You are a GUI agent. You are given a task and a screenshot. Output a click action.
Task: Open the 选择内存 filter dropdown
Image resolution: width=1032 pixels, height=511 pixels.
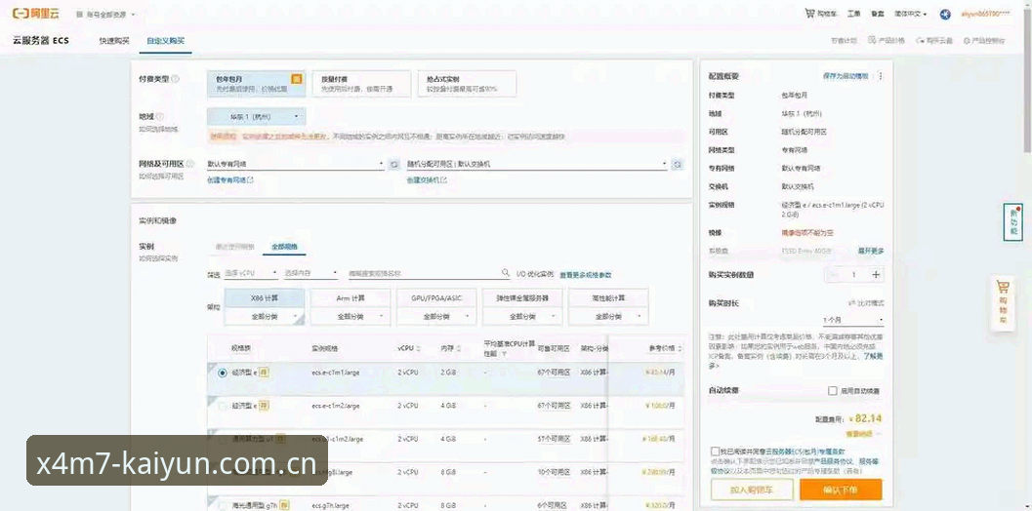click(310, 273)
